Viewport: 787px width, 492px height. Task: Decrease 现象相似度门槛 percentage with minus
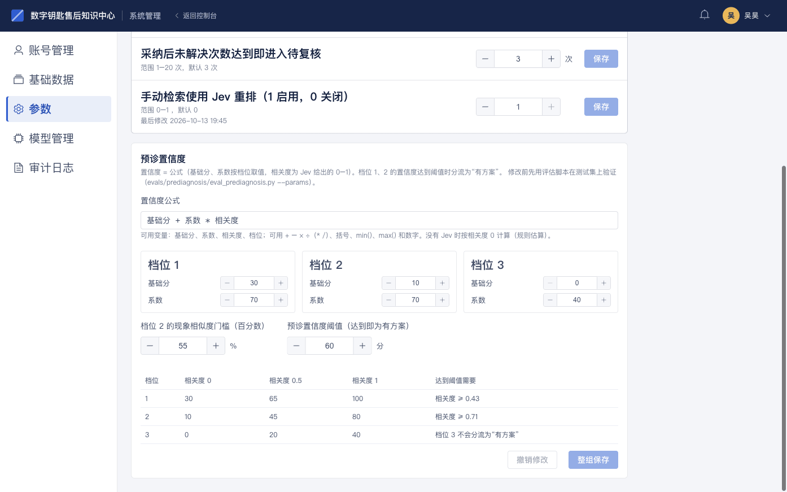pos(150,346)
